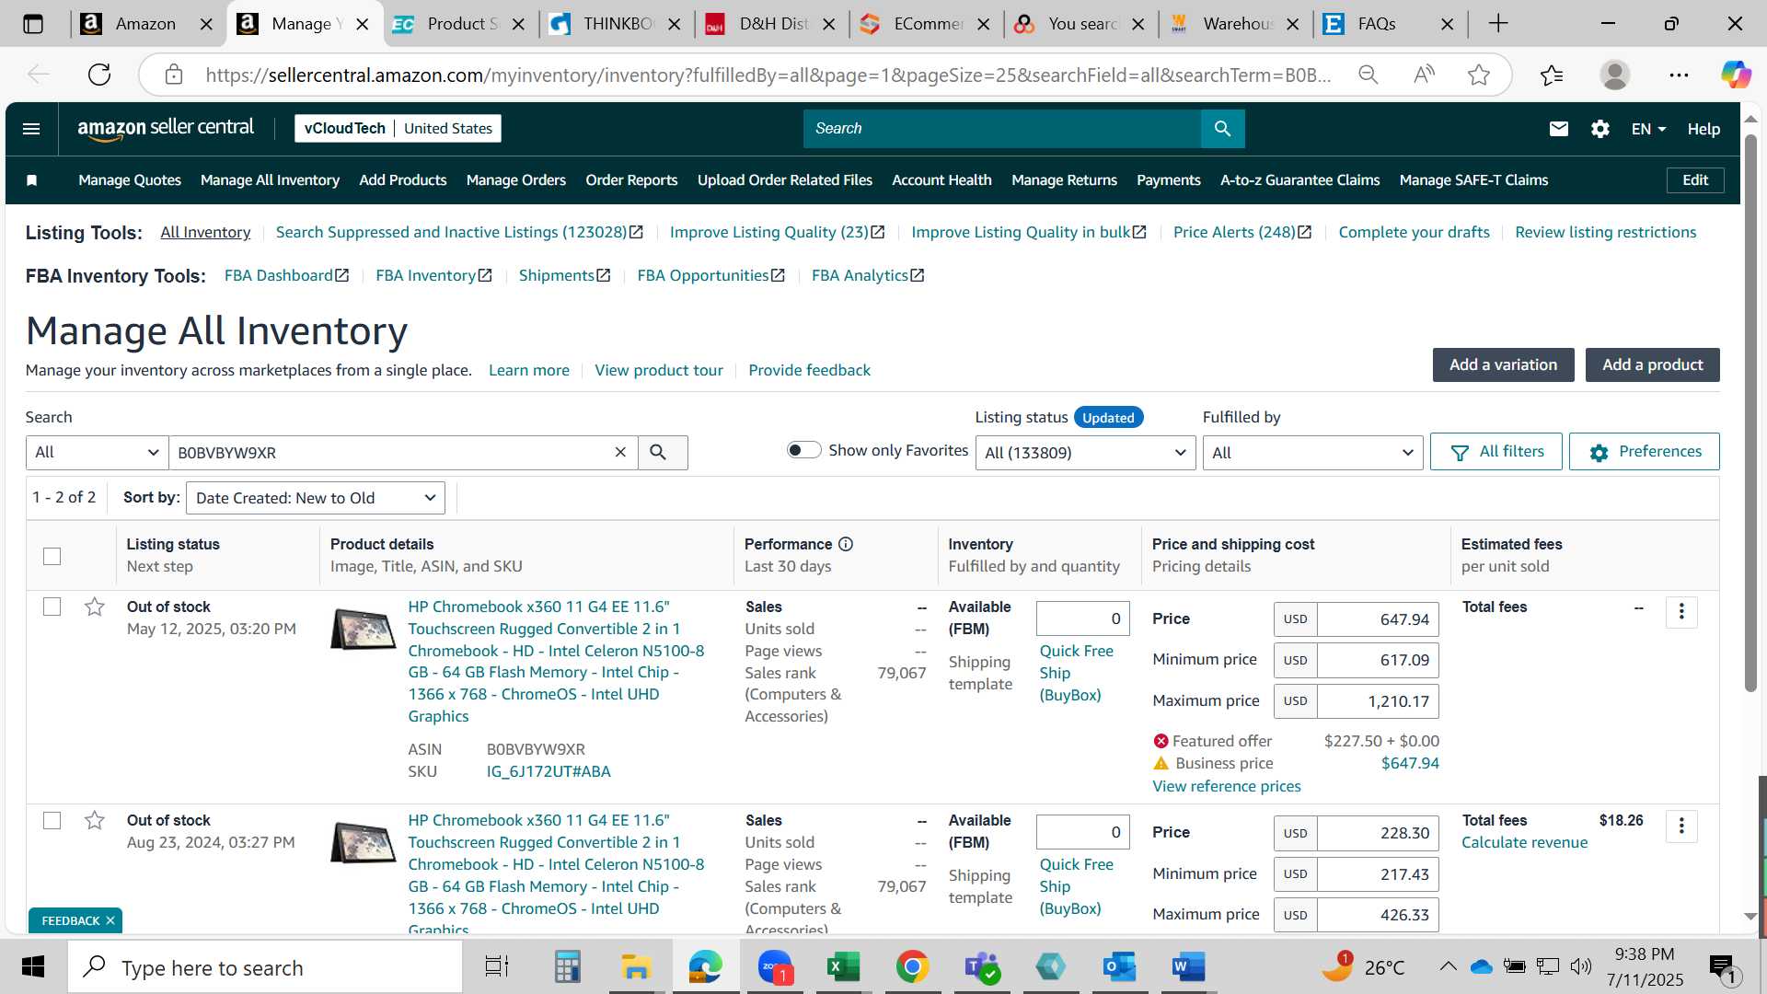The width and height of the screenshot is (1767, 994).
Task: Open Listing status All (133809) dropdown
Action: tap(1085, 452)
